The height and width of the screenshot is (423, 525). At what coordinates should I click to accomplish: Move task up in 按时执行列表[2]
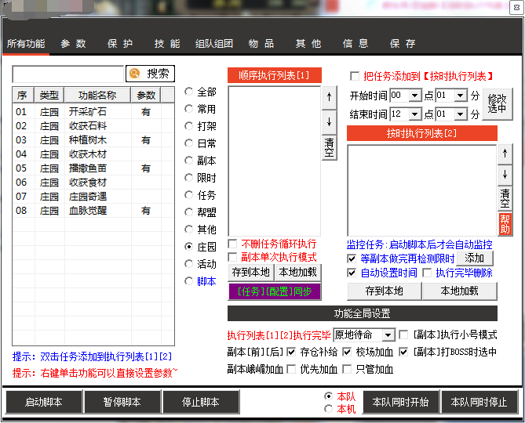(x=505, y=154)
